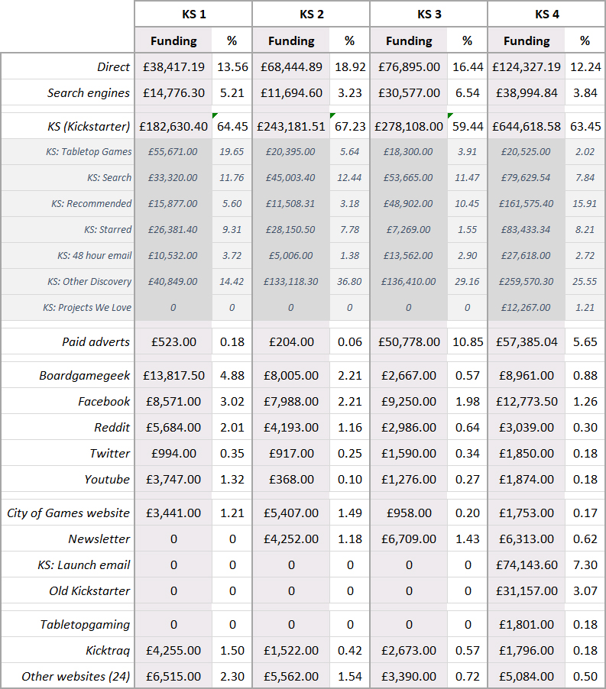The image size is (606, 689).
Task: Select cell £57,385.04 in Paid adverts row
Action: pyautogui.click(x=527, y=342)
